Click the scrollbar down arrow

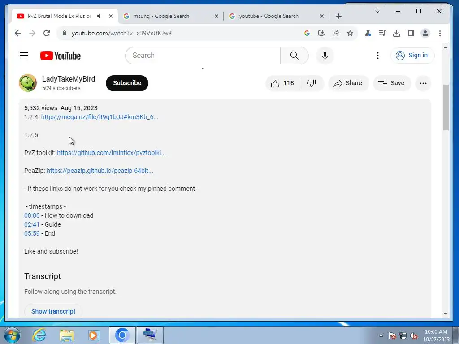(446, 314)
